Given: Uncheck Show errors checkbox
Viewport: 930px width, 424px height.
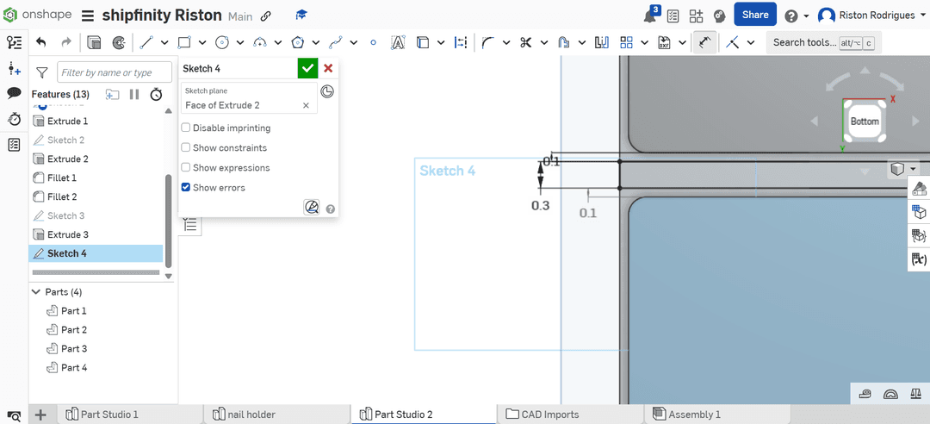Looking at the screenshot, I should click(186, 188).
